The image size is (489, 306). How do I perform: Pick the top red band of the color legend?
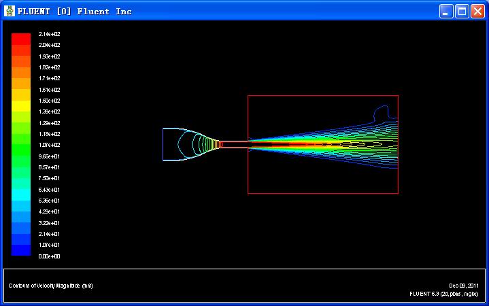[x=21, y=38]
